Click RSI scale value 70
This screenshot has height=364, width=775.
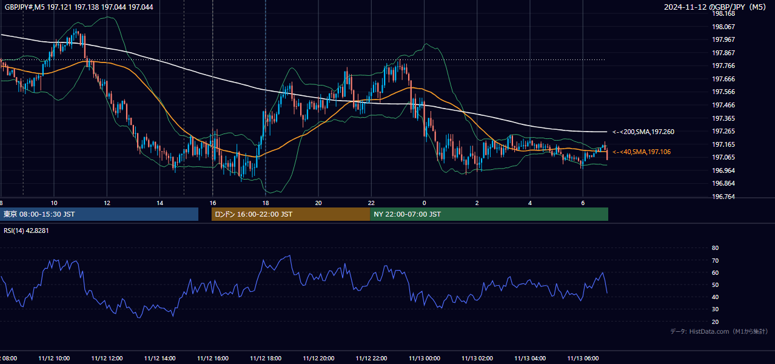(x=715, y=260)
